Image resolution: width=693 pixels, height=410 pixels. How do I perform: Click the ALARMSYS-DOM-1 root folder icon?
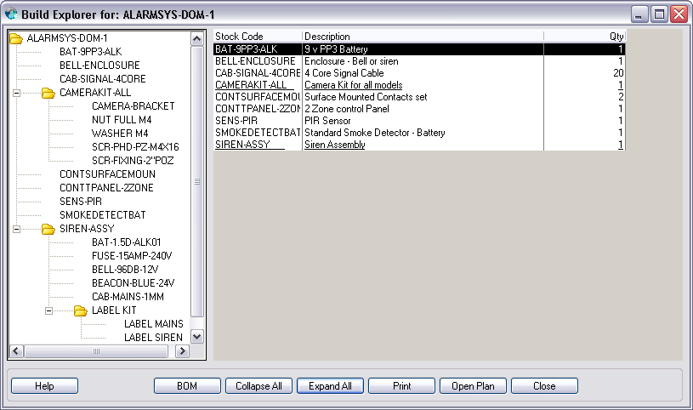[16, 38]
